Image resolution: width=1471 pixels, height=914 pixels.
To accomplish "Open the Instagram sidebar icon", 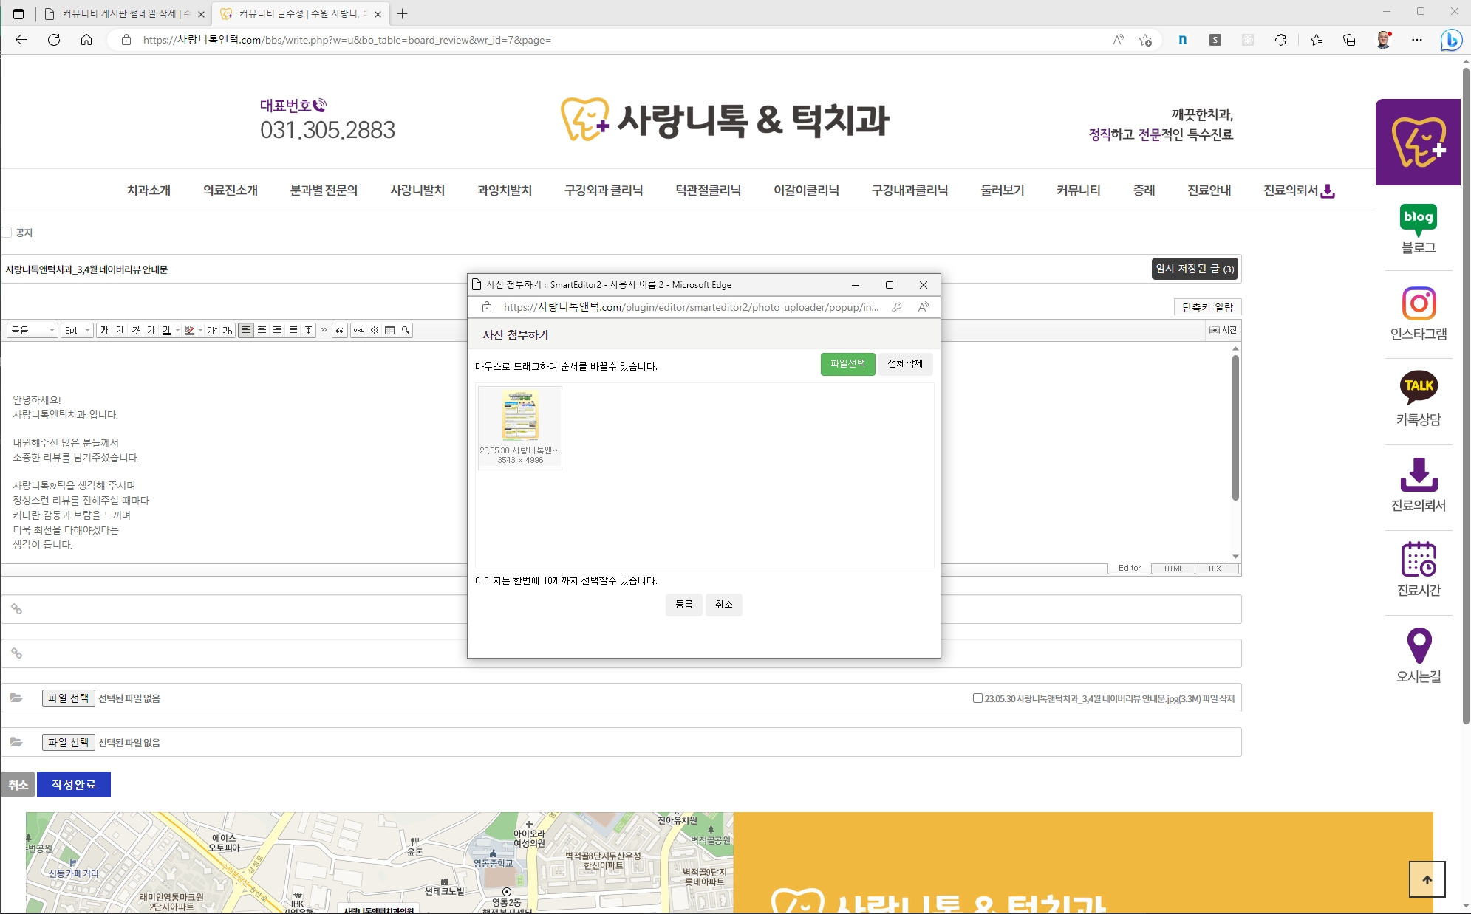I will [1418, 303].
